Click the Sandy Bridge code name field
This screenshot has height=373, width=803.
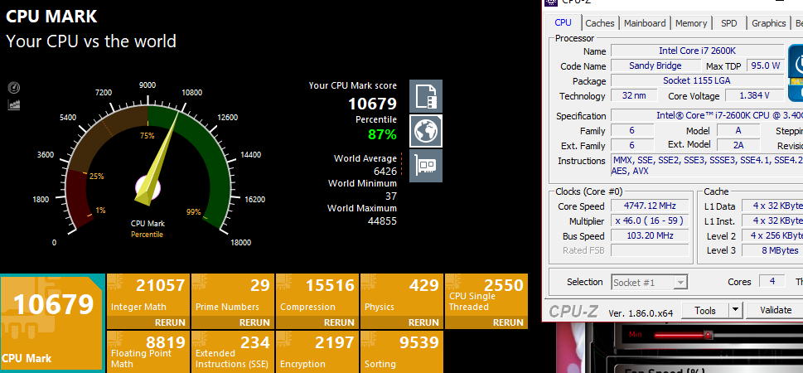[655, 65]
